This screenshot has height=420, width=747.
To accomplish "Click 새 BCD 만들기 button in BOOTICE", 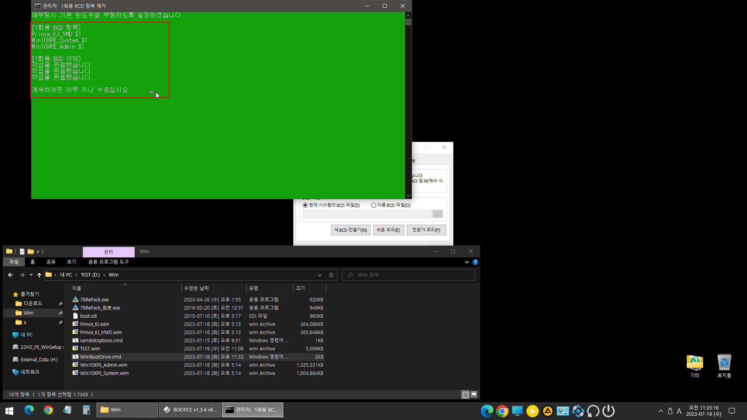I will 351,230.
